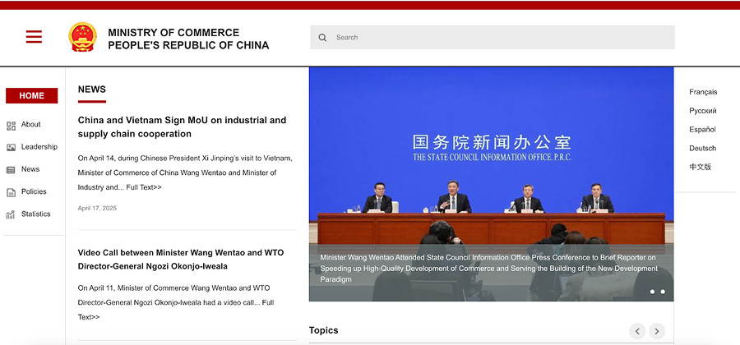
Task: Click the magnifier search icon
Action: point(322,37)
